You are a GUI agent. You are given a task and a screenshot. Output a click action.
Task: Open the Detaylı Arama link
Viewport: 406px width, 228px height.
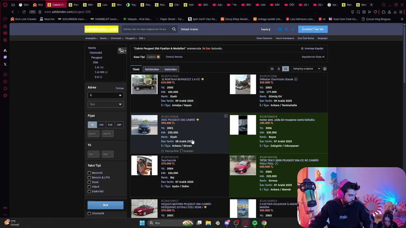pos(189,29)
